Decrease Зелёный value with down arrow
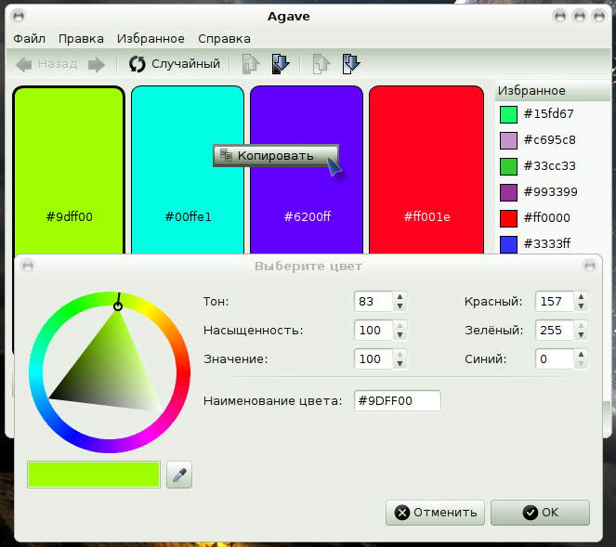The image size is (616, 547). click(x=581, y=335)
